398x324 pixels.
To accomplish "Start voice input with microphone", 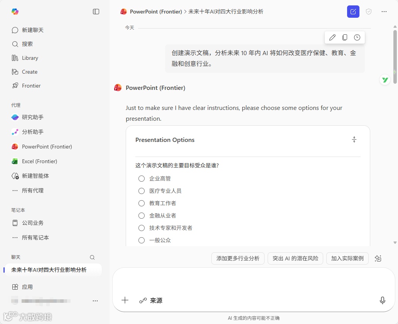I will click(x=382, y=300).
